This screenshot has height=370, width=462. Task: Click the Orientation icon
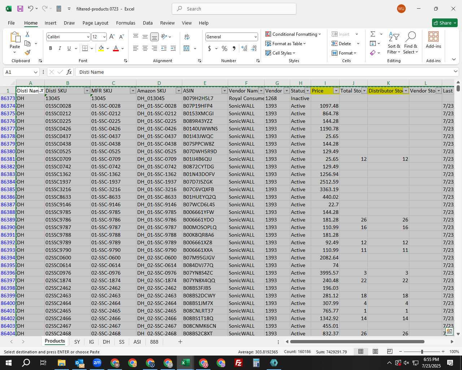click(164, 37)
